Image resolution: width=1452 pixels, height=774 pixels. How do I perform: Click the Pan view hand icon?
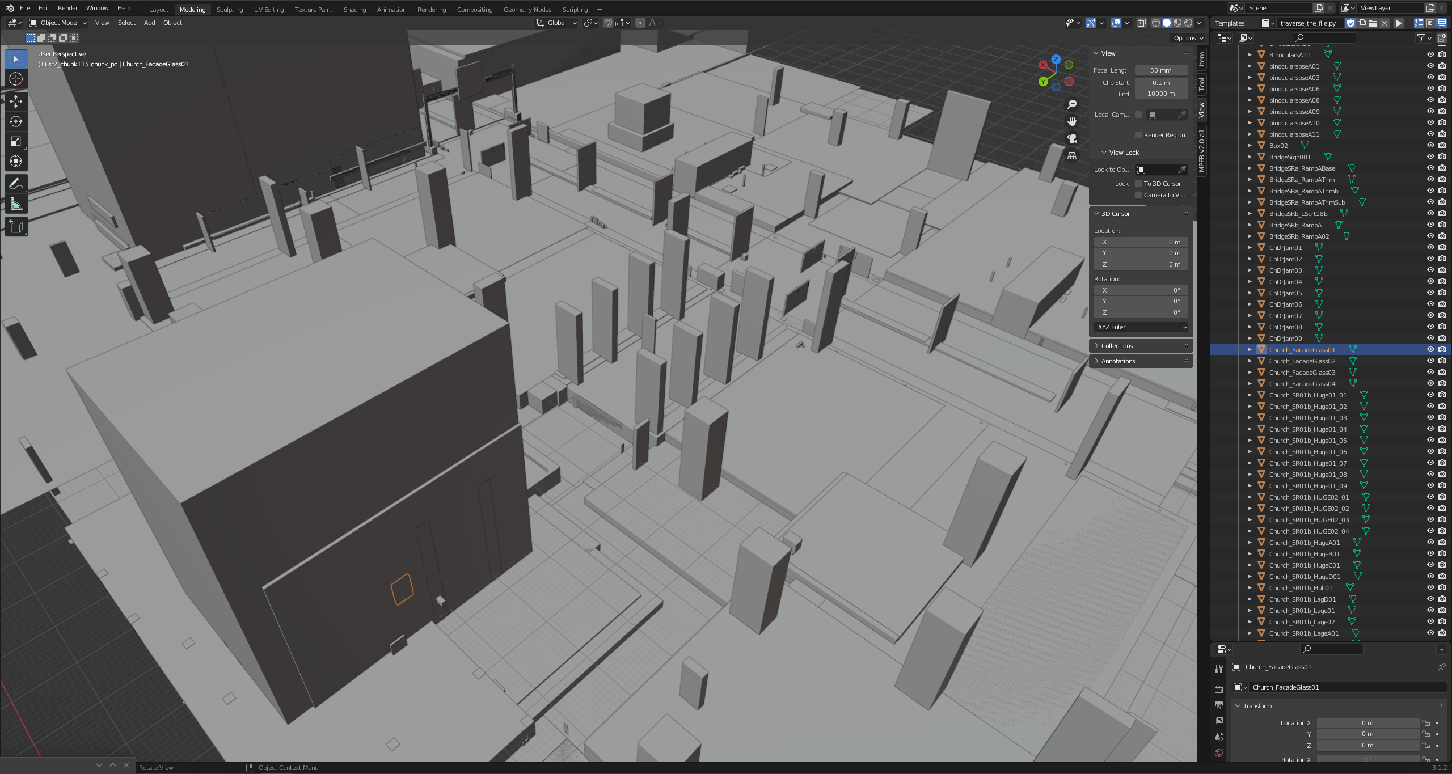(1072, 121)
